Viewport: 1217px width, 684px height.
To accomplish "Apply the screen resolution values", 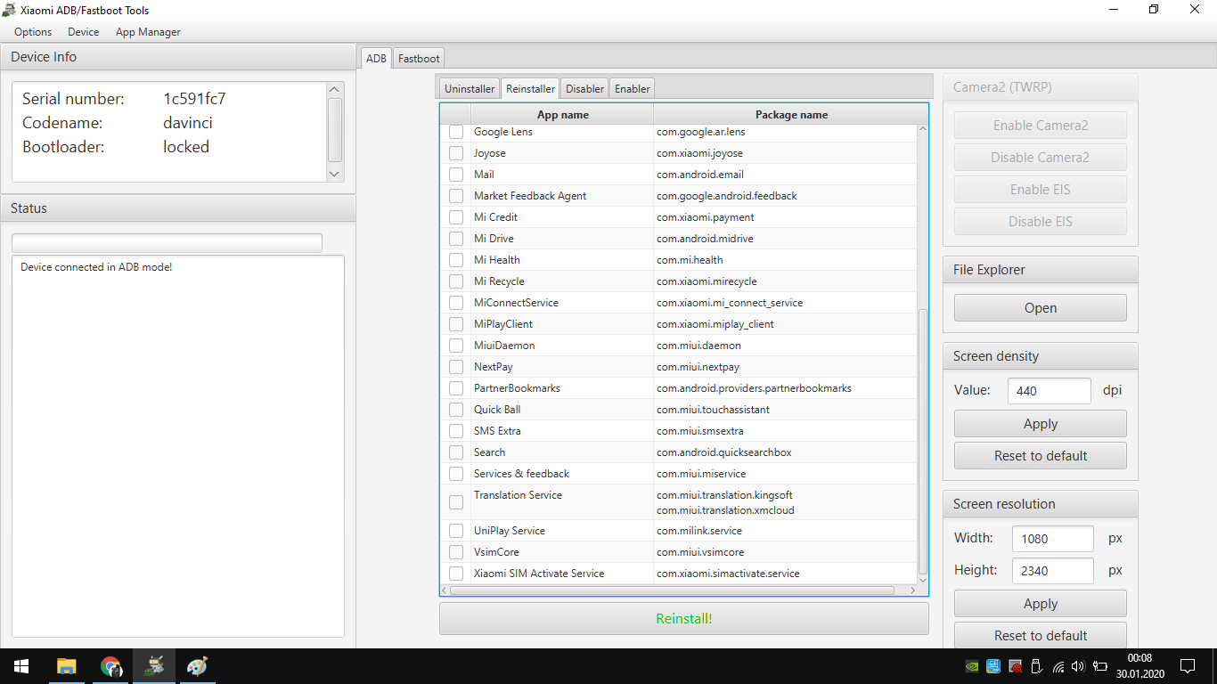I will click(x=1040, y=604).
